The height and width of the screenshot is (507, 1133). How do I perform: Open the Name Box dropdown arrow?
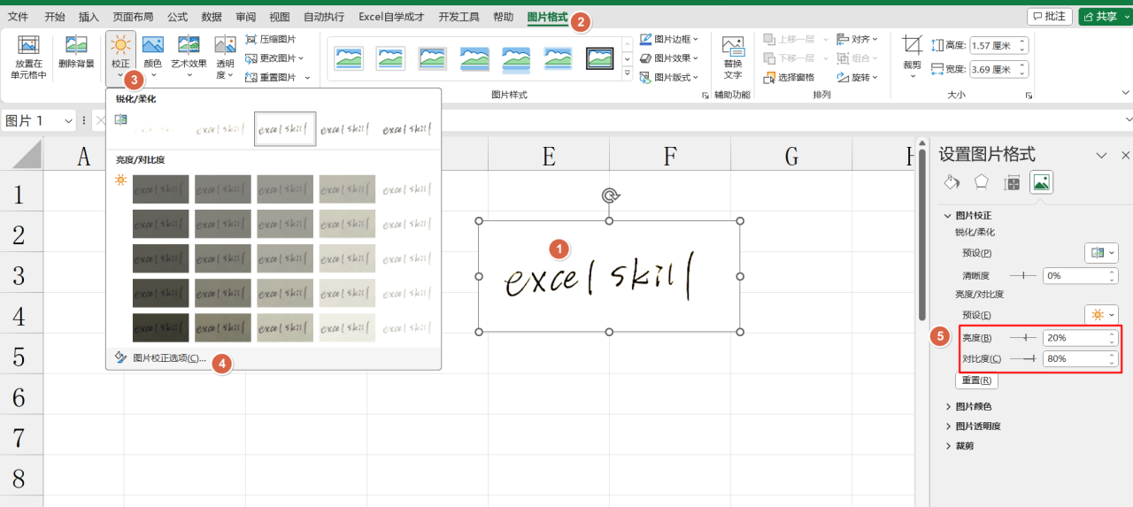[67, 121]
